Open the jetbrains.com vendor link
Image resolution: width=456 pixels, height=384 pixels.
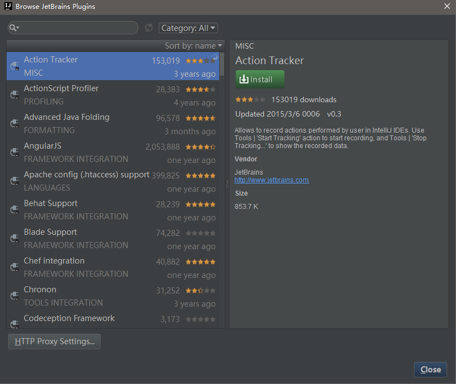click(272, 180)
